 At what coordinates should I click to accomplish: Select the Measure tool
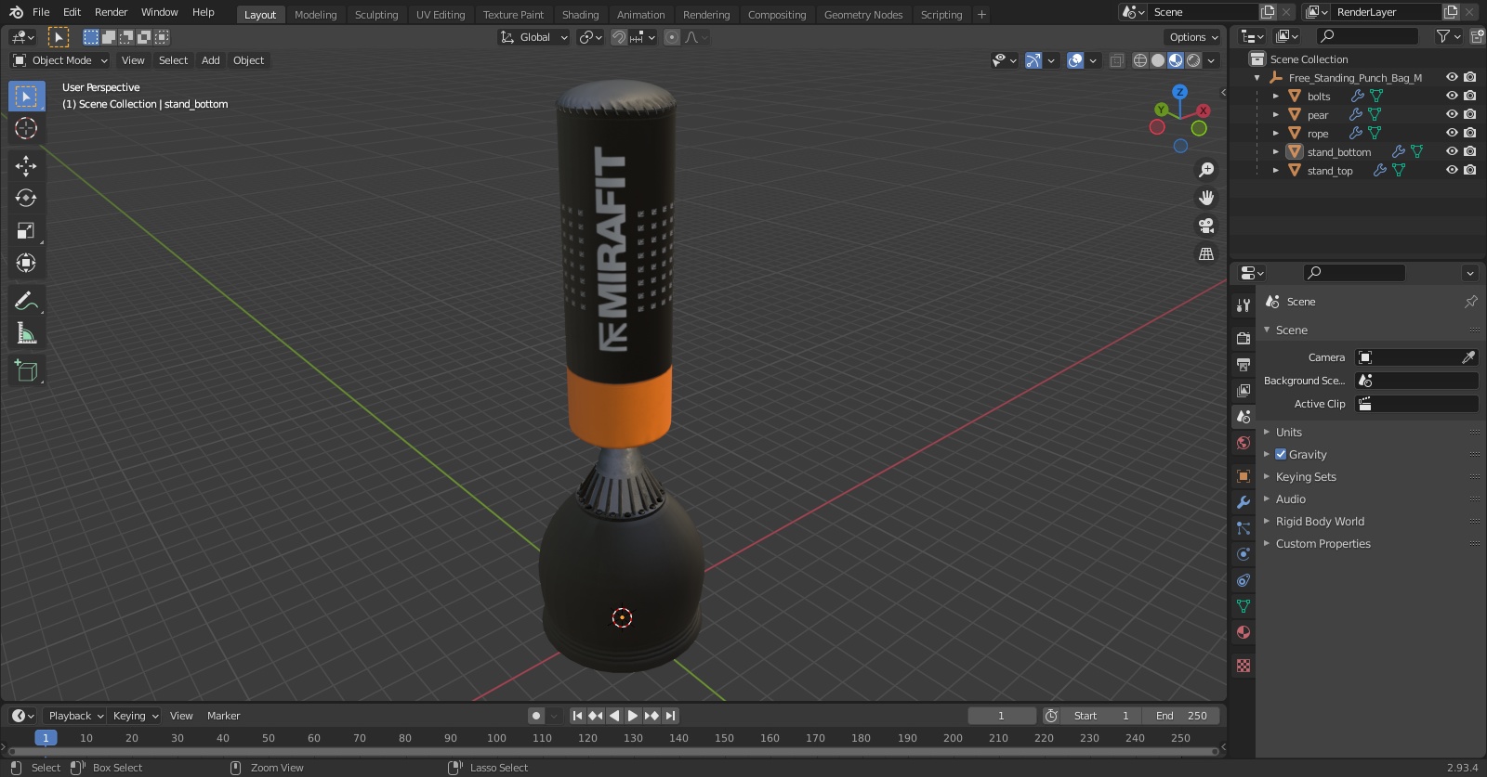[x=26, y=333]
